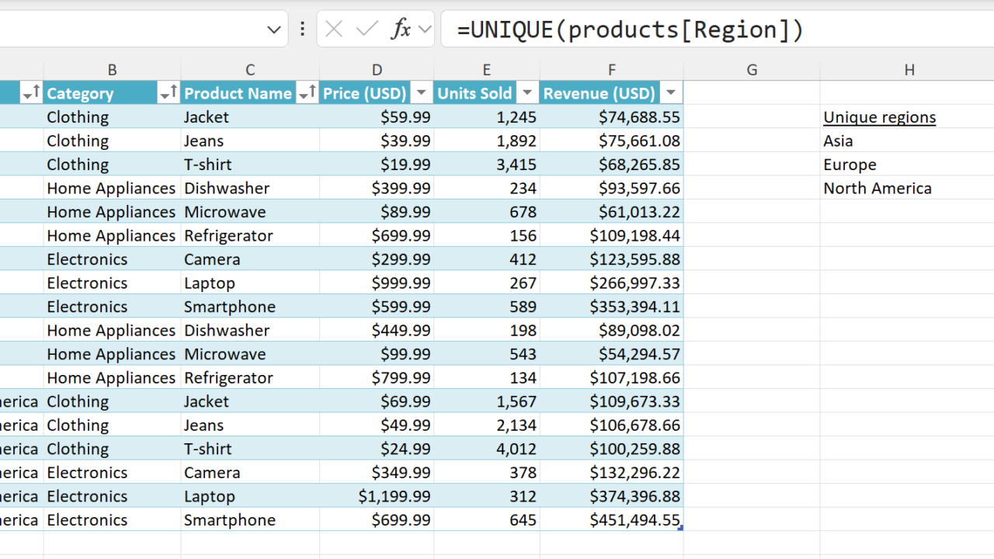Image resolution: width=994 pixels, height=559 pixels.
Task: Click the table resize handle below Revenue column
Action: [x=680, y=528]
